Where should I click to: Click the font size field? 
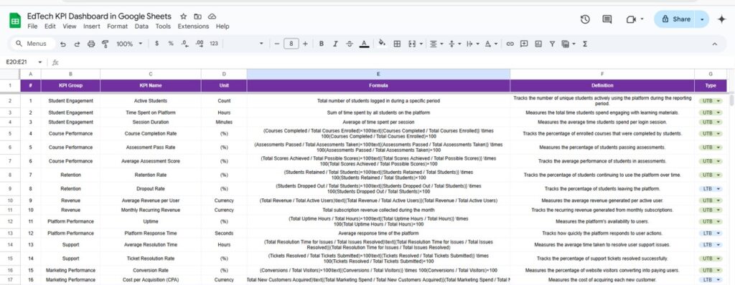coord(291,44)
